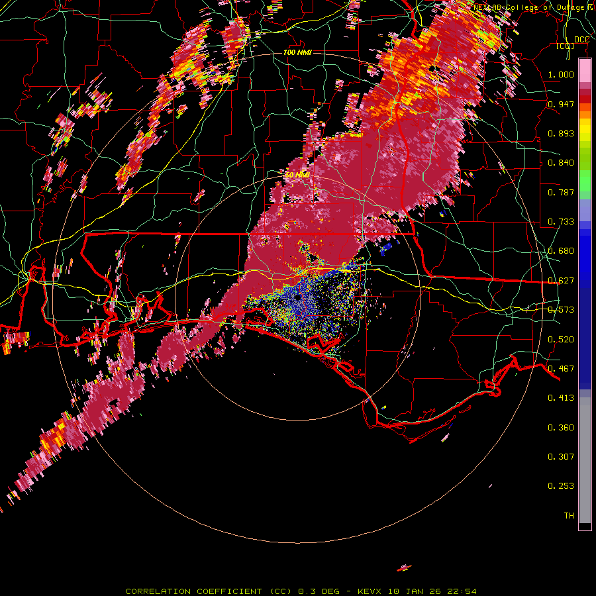Click the 0.413 value on the scale

(x=561, y=398)
